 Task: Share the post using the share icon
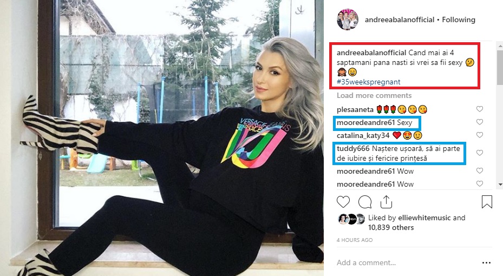coord(386,202)
